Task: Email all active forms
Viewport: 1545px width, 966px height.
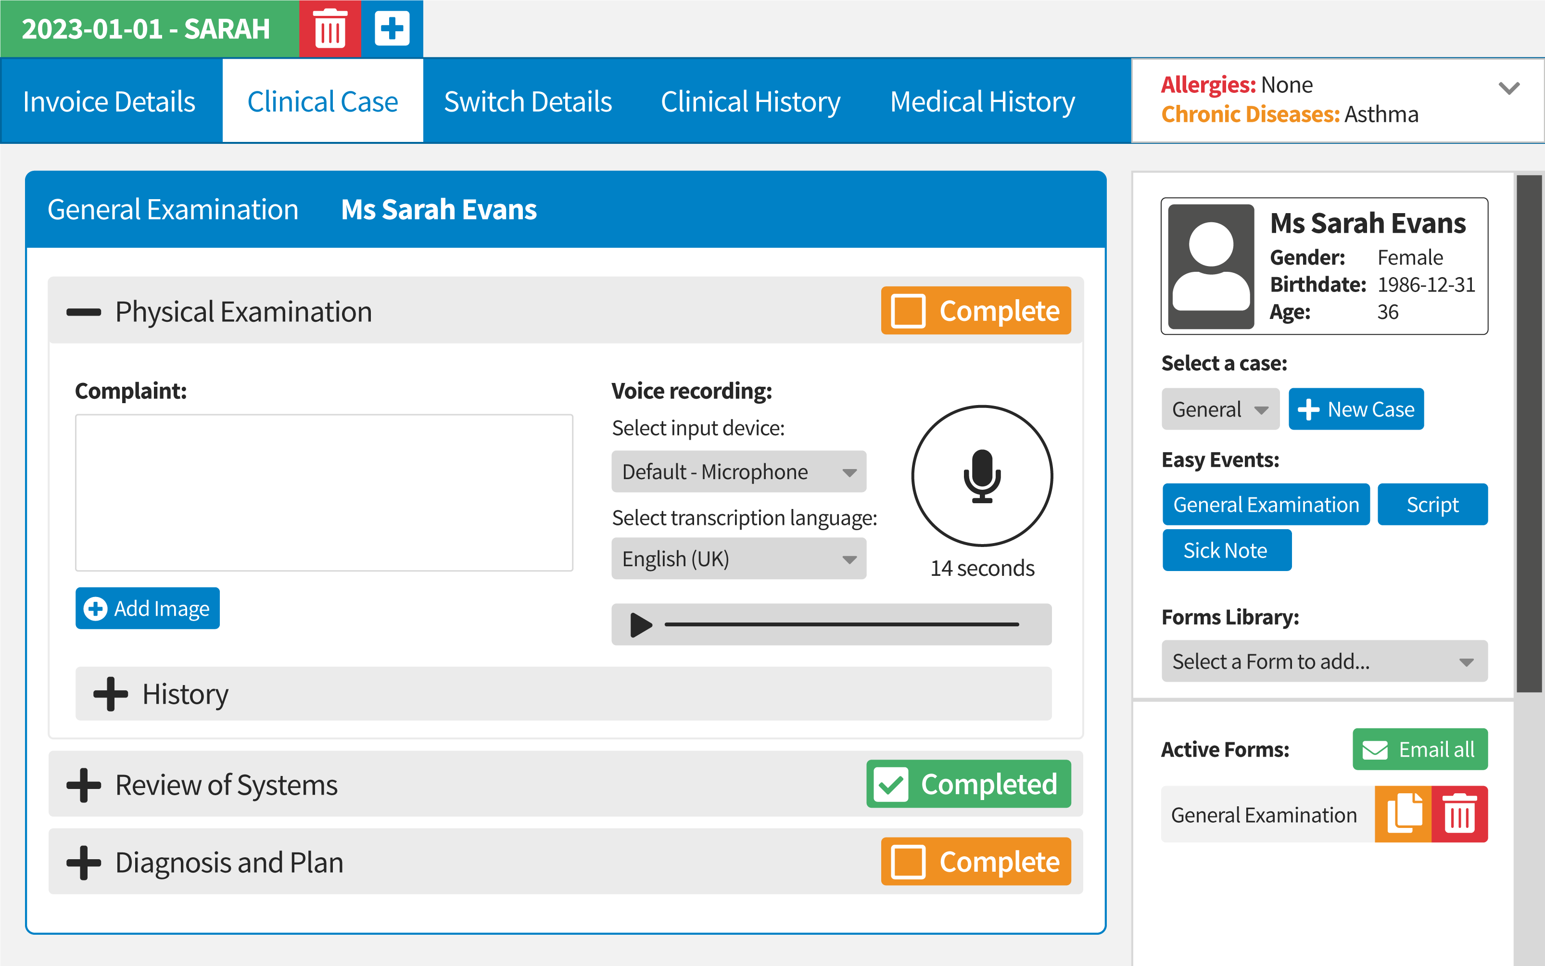Action: click(x=1419, y=750)
